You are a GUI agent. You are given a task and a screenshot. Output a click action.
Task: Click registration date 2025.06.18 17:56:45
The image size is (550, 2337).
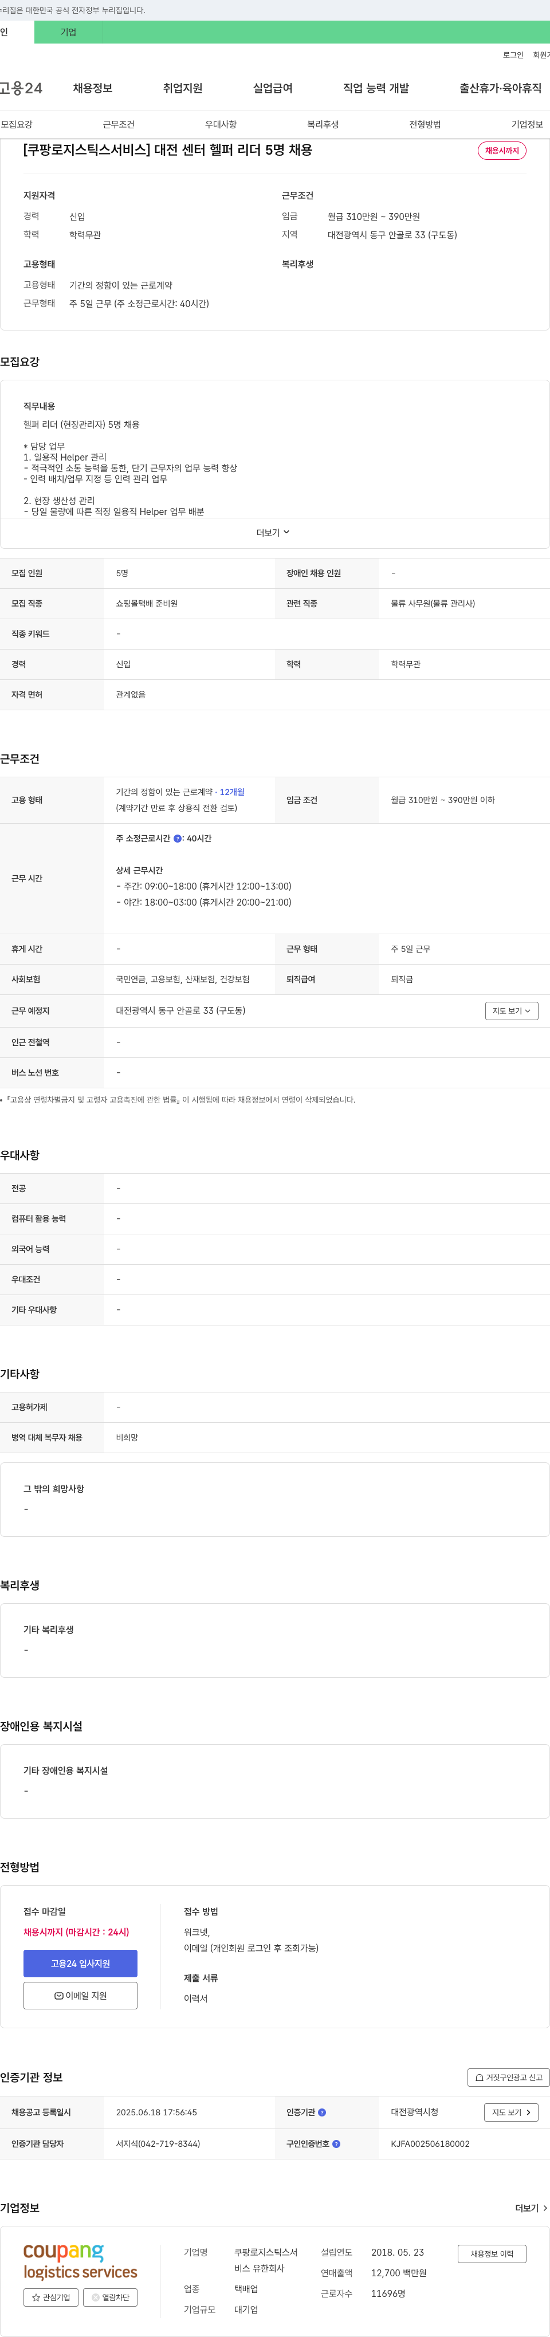(156, 2112)
